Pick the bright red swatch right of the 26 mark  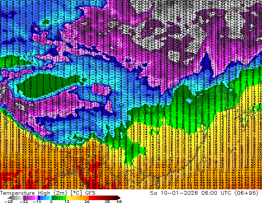click(x=90, y=198)
